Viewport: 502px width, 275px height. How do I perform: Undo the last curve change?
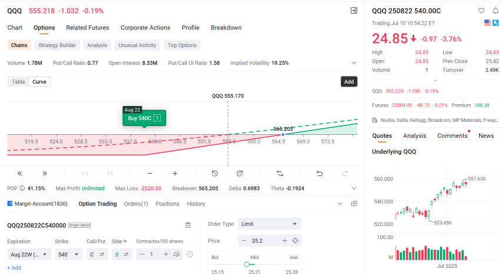click(320, 173)
